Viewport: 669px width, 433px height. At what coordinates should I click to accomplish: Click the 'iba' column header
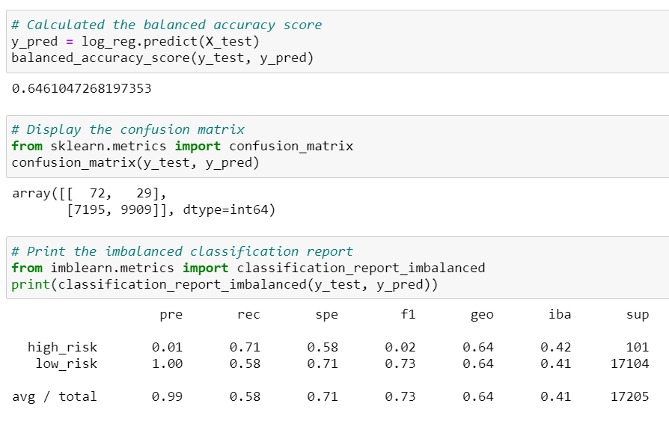tap(560, 314)
